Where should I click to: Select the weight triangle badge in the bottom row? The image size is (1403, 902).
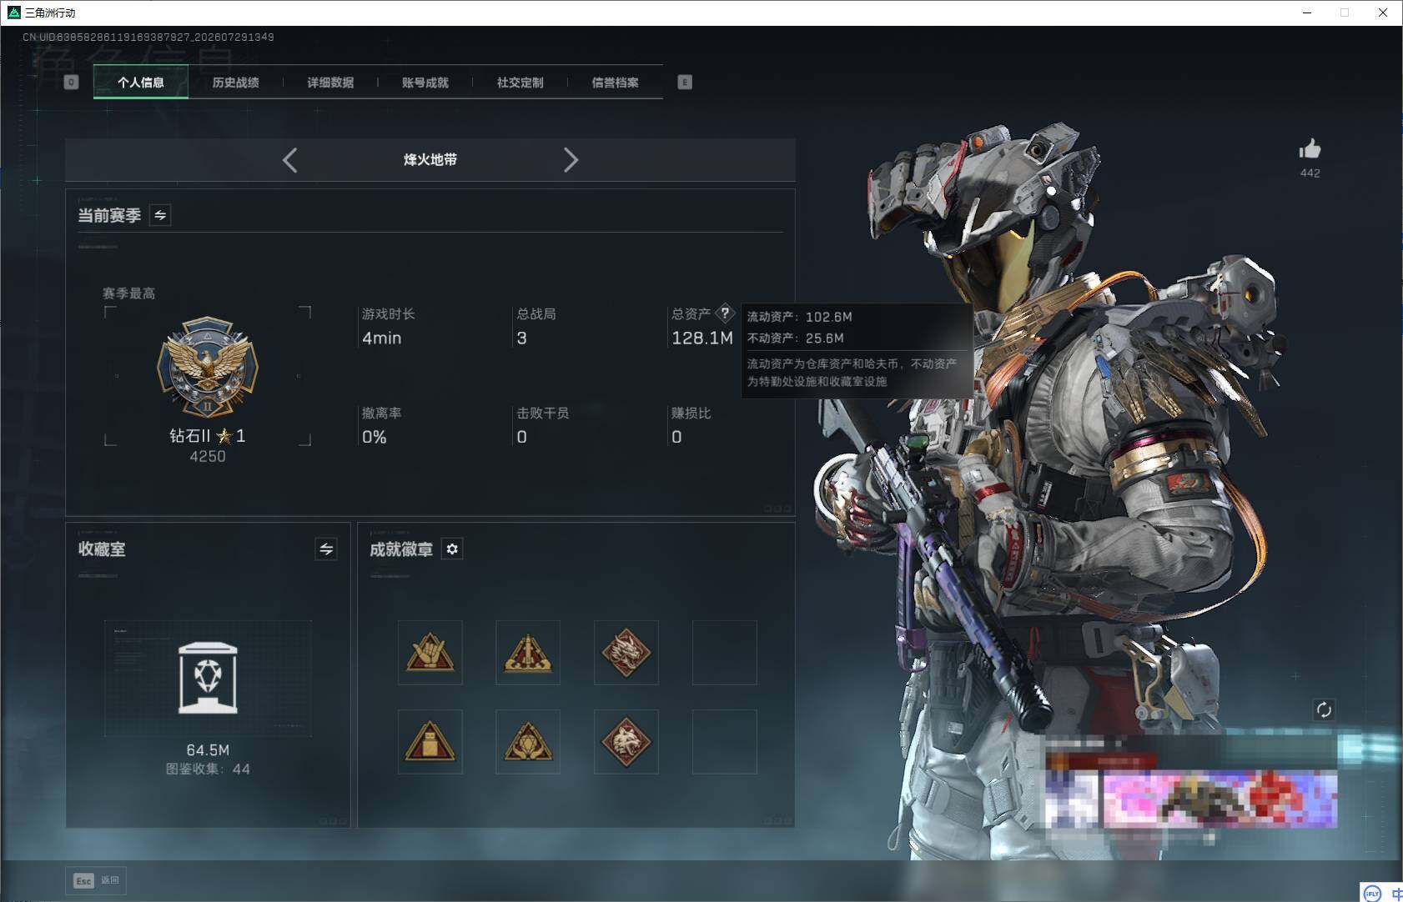pos(430,742)
